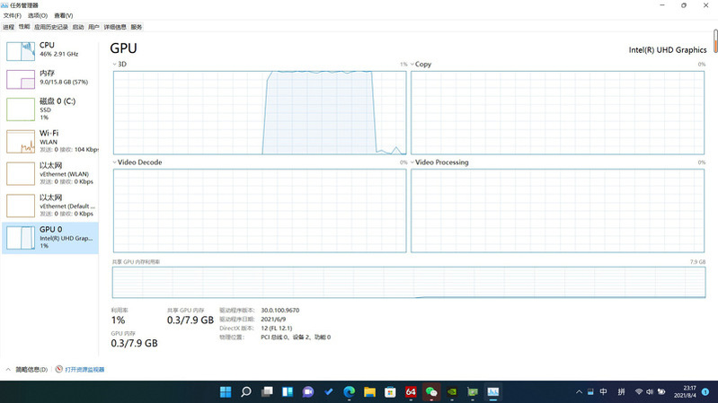Click the Task Manager title bar icon
This screenshot has width=718, height=403.
[4, 5]
